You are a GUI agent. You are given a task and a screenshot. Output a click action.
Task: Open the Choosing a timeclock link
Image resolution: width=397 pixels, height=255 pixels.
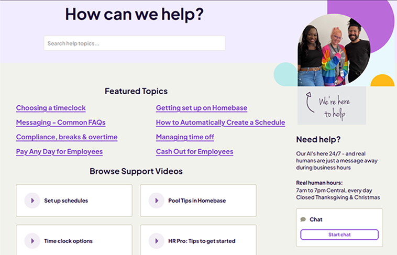click(x=51, y=108)
